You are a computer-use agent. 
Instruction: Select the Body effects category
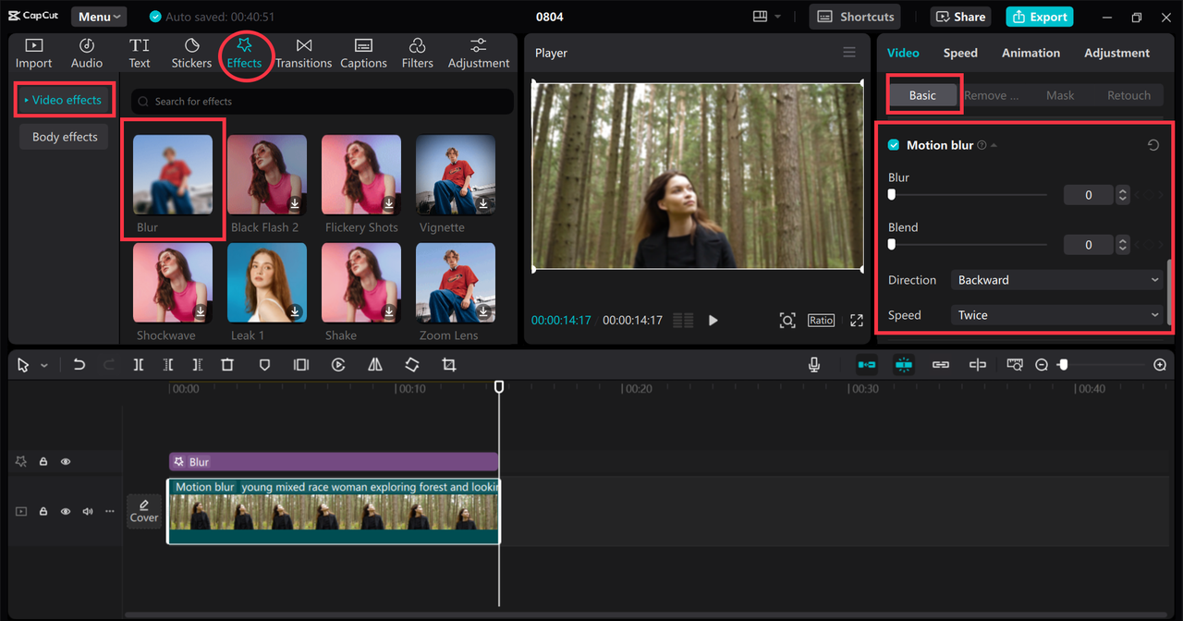point(65,137)
